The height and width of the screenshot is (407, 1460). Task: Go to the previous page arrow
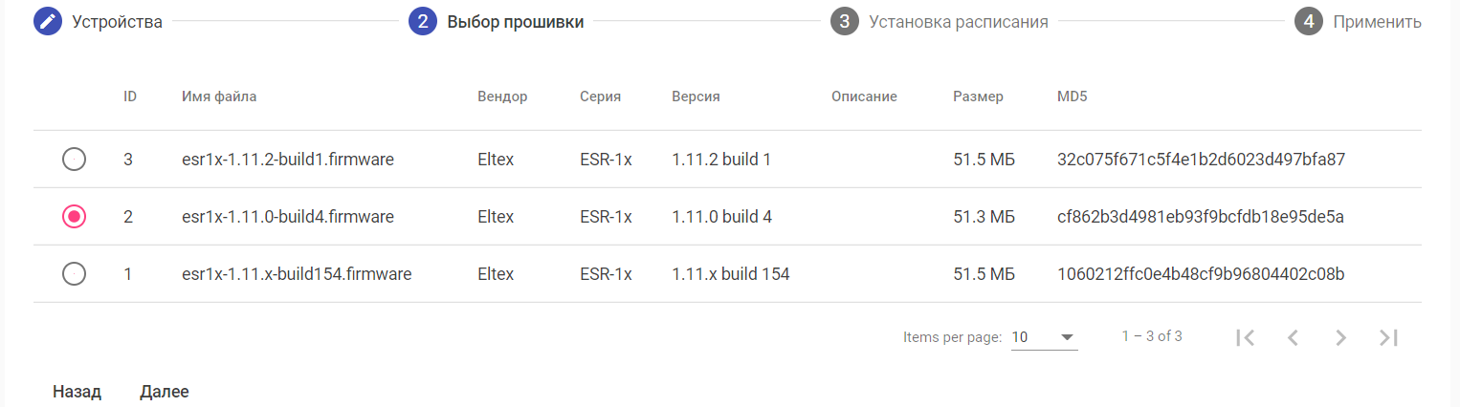(1293, 337)
